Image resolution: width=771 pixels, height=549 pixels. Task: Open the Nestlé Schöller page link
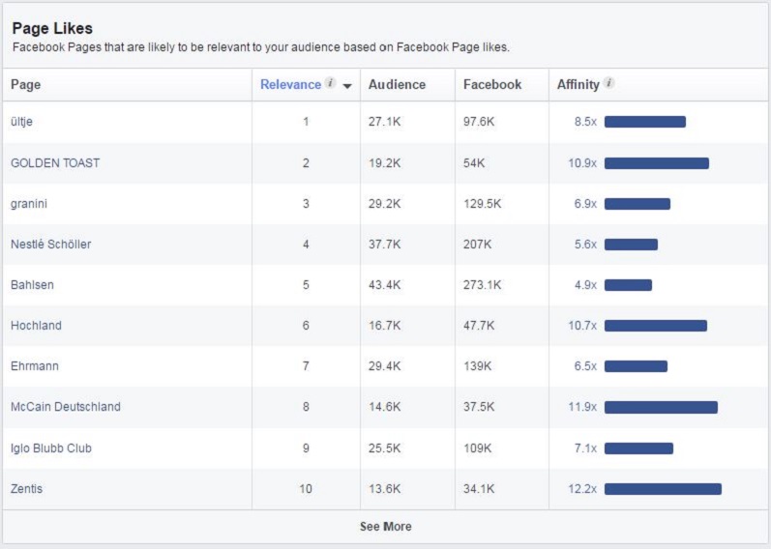pyautogui.click(x=50, y=244)
